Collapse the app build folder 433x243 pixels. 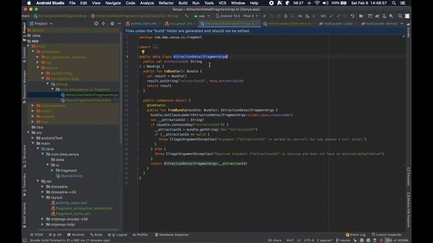point(28,46)
